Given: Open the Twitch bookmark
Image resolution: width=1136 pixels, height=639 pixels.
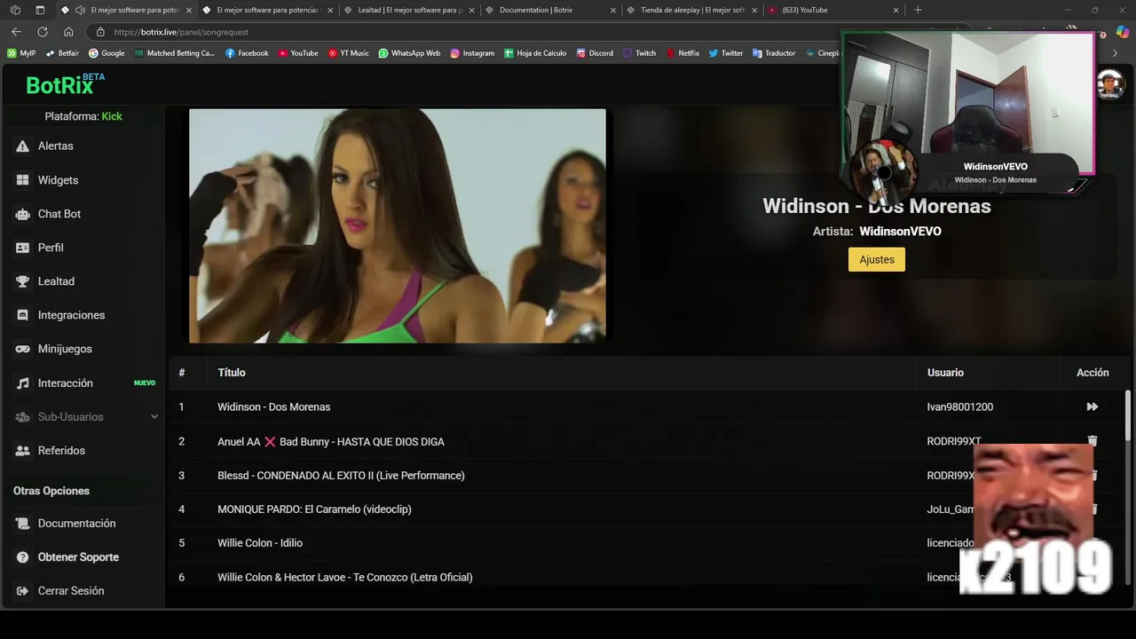Looking at the screenshot, I should tap(639, 53).
